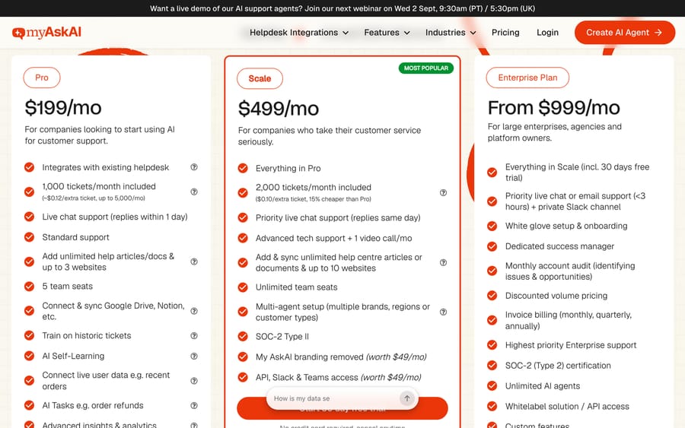Open help icon for Multi-agent setup
This screenshot has height=428, width=685.
[x=443, y=312]
